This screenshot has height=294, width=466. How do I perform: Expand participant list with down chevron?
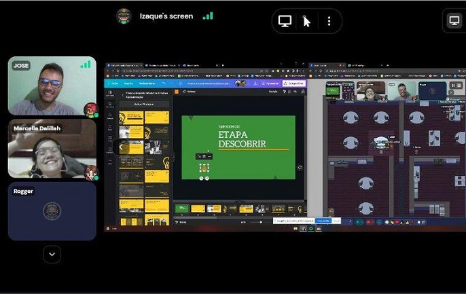click(52, 254)
